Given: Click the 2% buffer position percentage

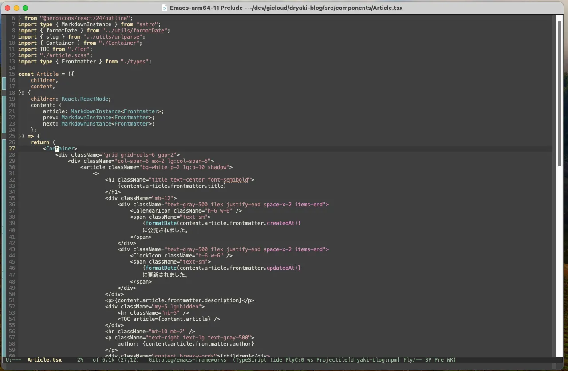Looking at the screenshot, I should [80, 360].
